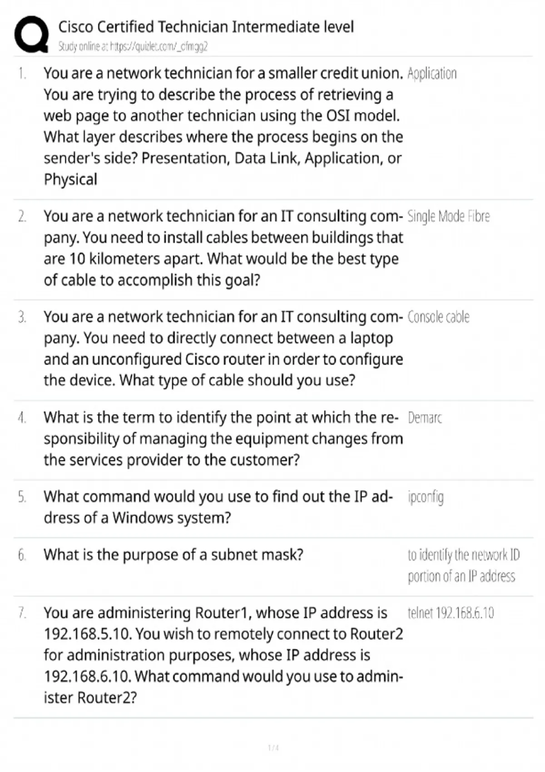Image resolution: width=545 pixels, height=772 pixels.
Task: Select the Router1 and Router2 administration question
Action: click(223, 655)
